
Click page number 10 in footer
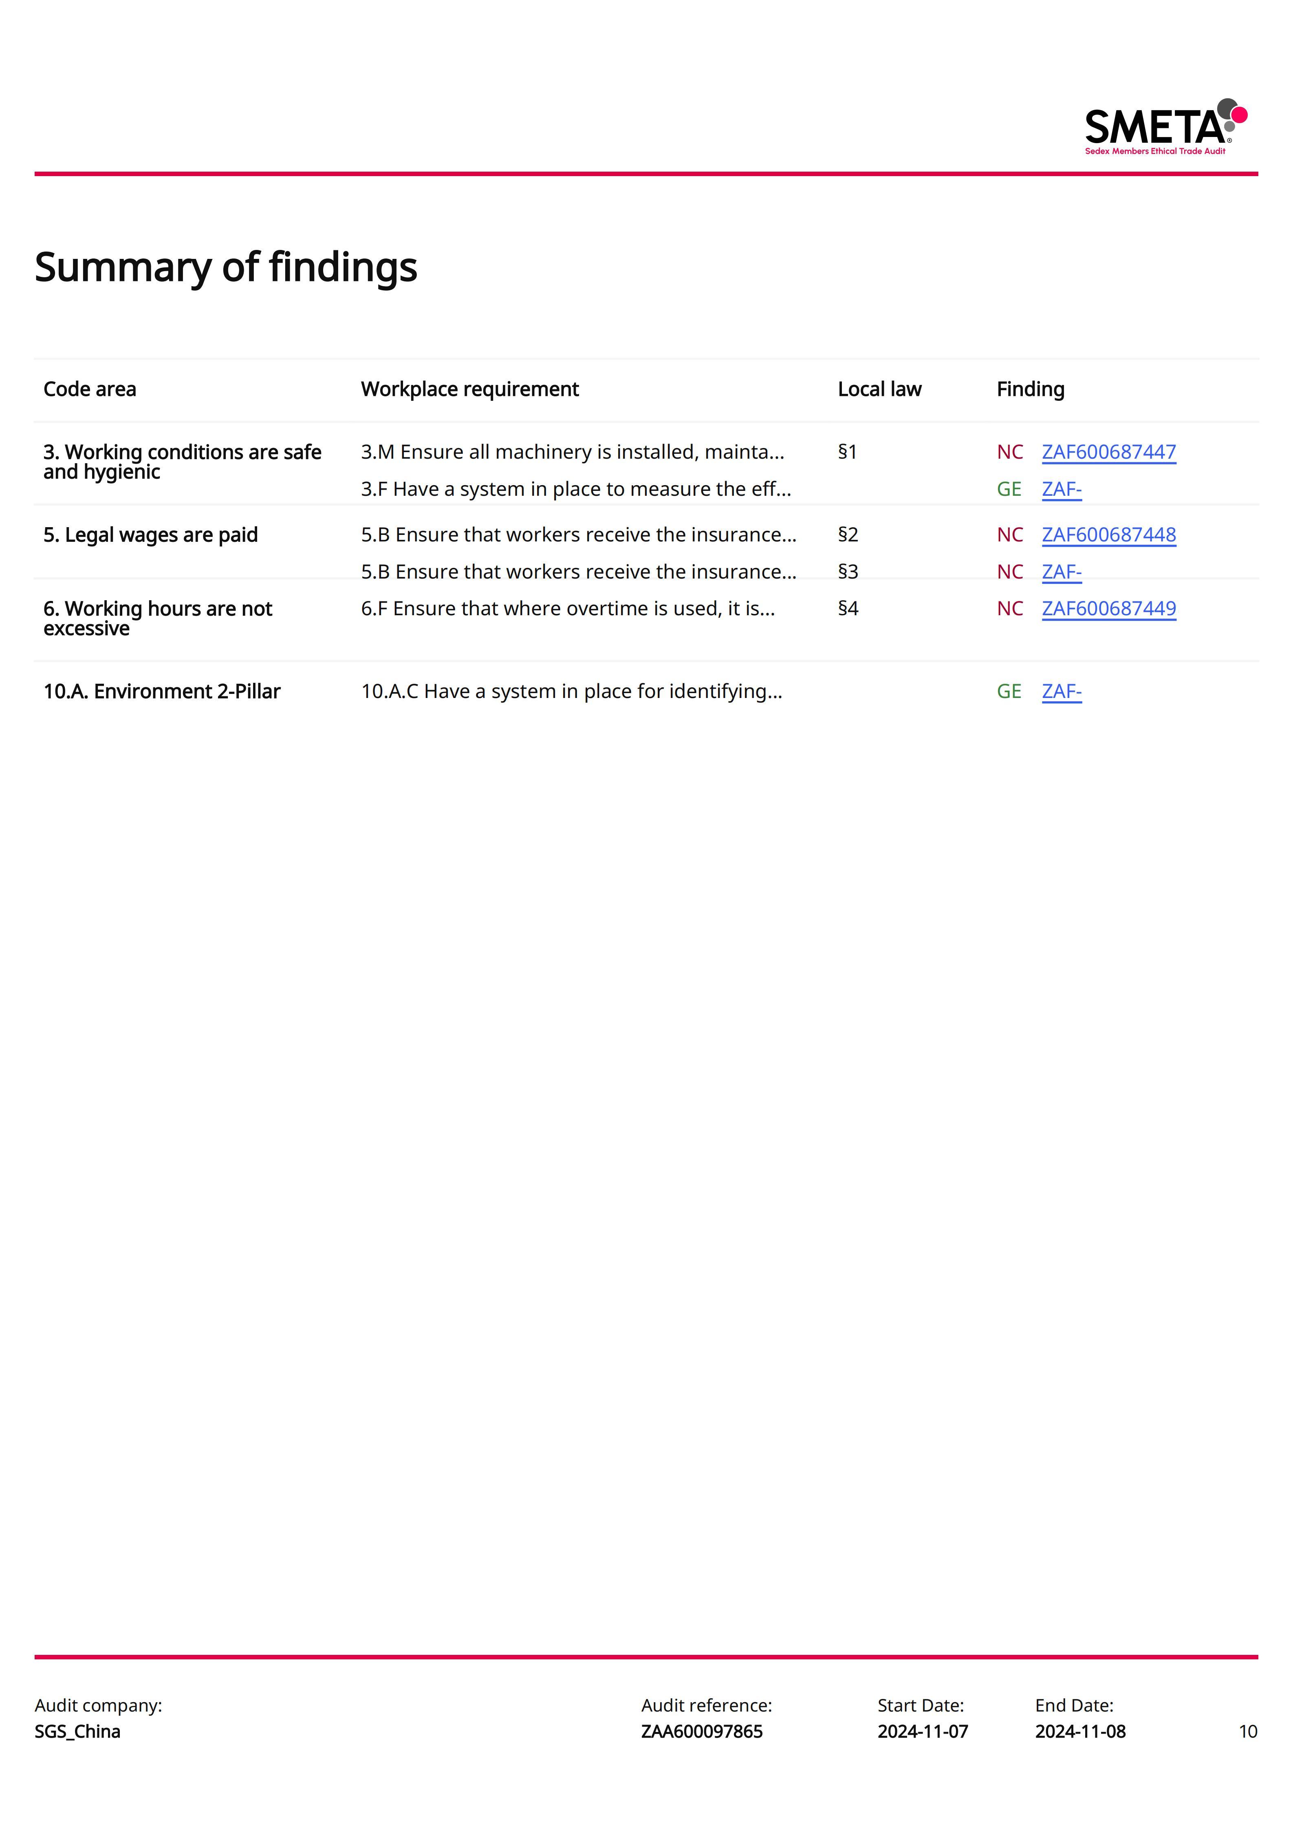[x=1247, y=1732]
